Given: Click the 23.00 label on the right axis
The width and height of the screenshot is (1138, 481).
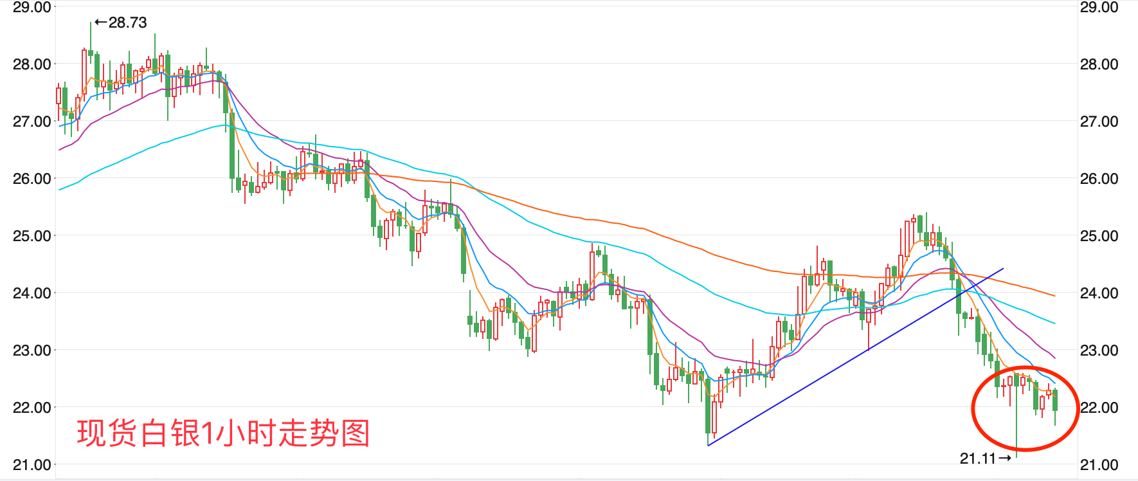Looking at the screenshot, I should 1099,350.
